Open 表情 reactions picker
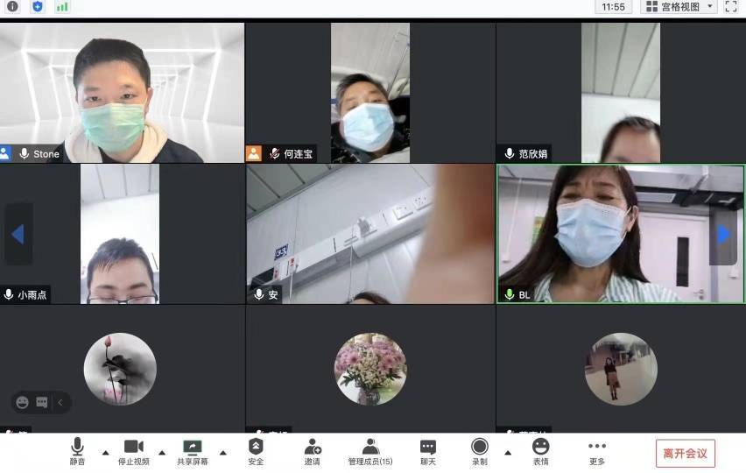The height and width of the screenshot is (473, 746). tap(541, 452)
